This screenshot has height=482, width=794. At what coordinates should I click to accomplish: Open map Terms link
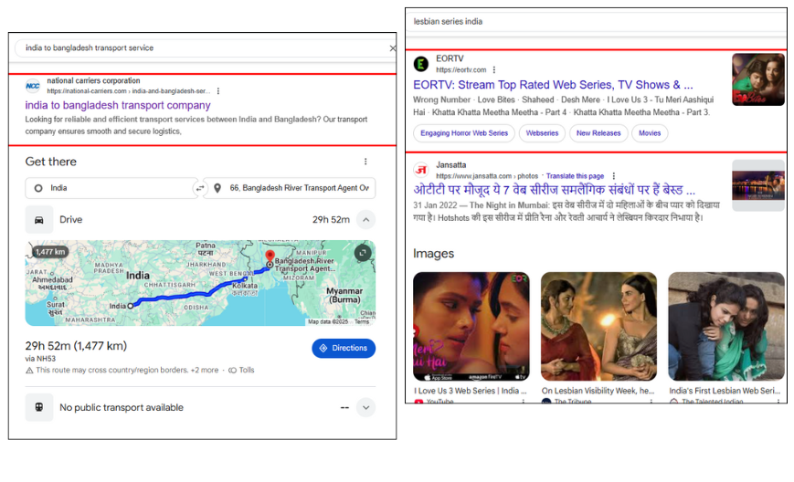pyautogui.click(x=362, y=321)
